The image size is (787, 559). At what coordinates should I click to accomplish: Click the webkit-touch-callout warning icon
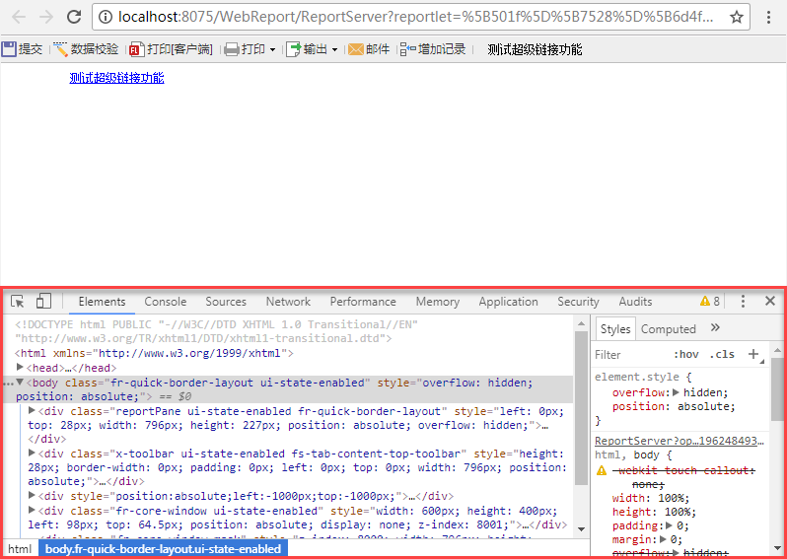click(602, 470)
